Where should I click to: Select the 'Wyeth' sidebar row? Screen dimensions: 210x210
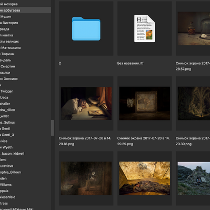(25, 147)
